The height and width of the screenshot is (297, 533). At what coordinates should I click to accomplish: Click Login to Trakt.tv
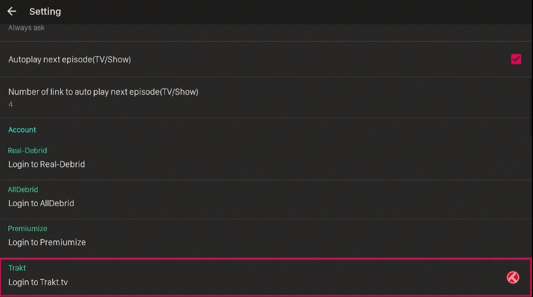click(x=38, y=282)
